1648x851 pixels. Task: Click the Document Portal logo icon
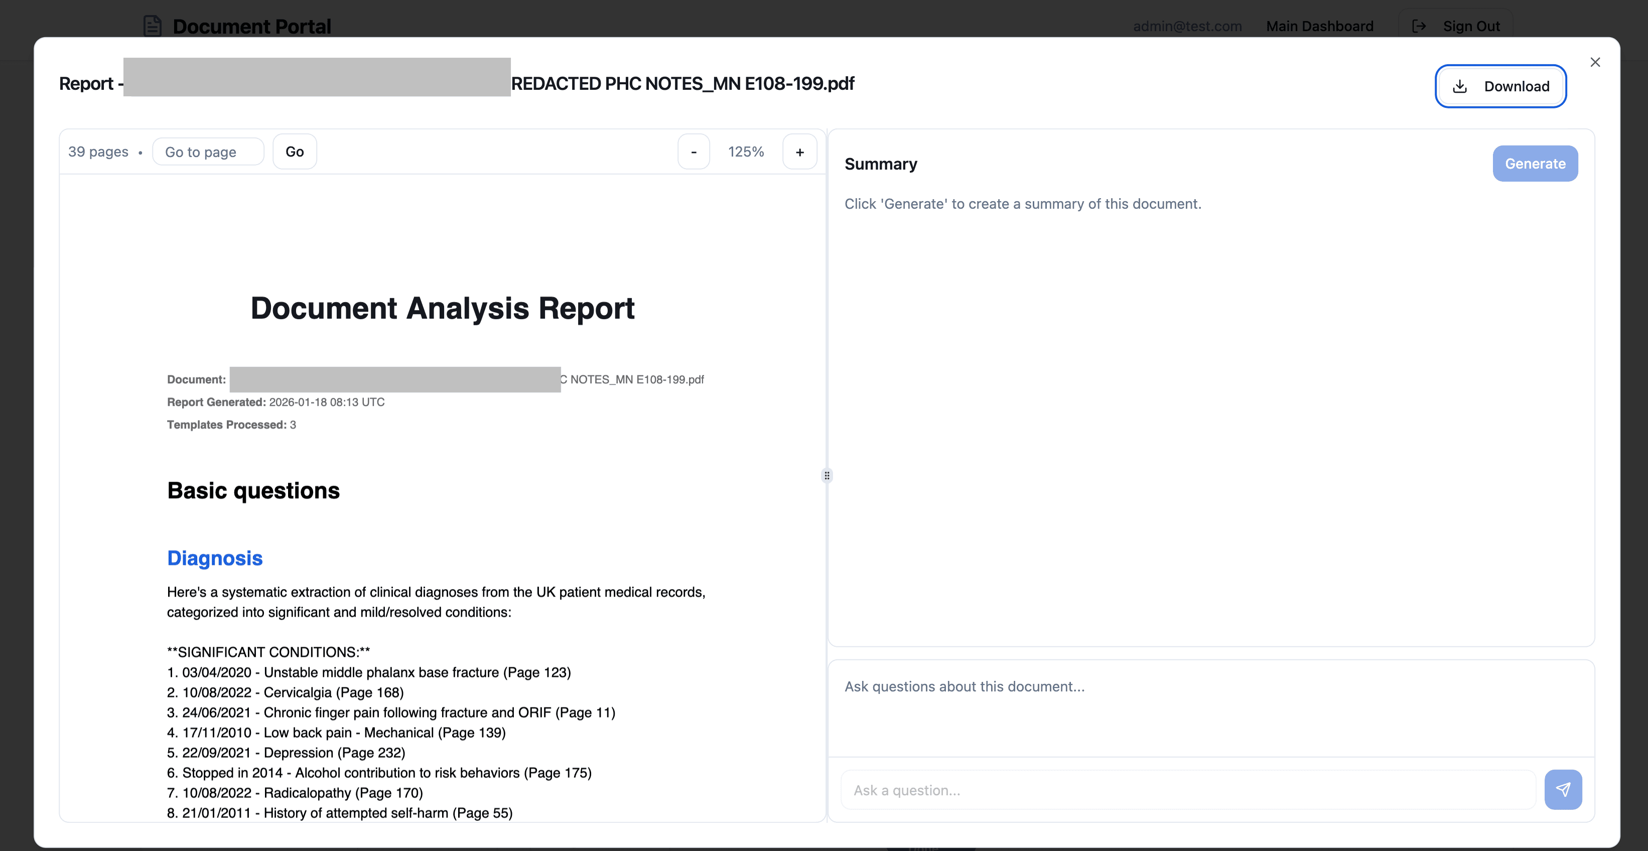pyautogui.click(x=152, y=26)
